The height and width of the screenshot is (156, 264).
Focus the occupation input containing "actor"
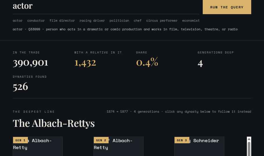point(106,6)
